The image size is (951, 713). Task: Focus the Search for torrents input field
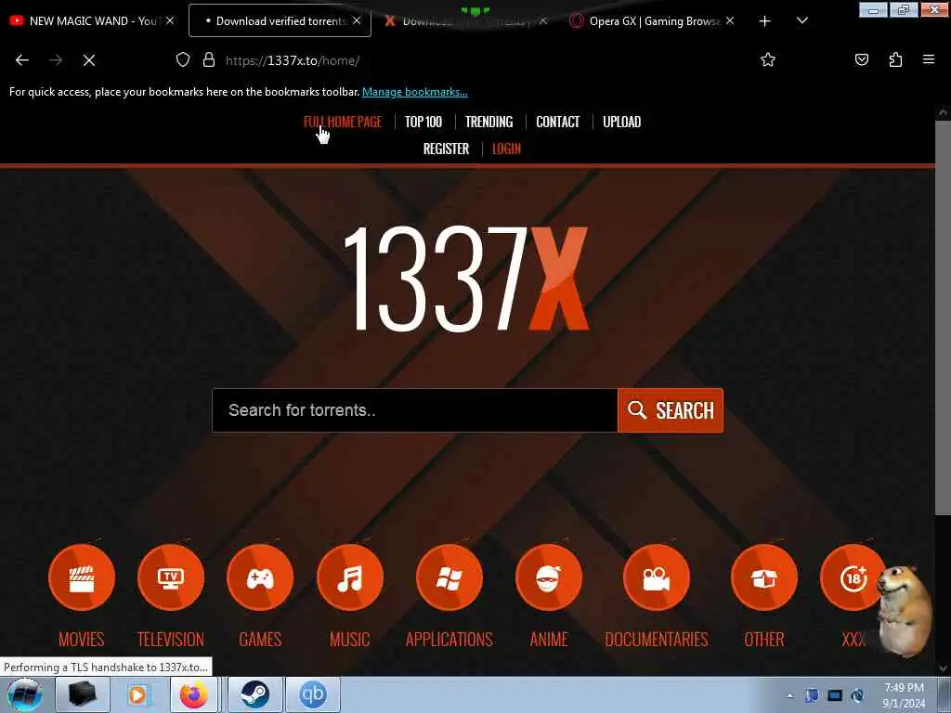point(415,410)
